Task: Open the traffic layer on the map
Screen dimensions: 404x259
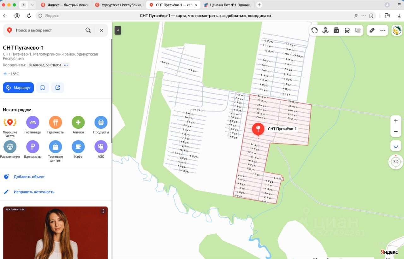Action: [315, 30]
